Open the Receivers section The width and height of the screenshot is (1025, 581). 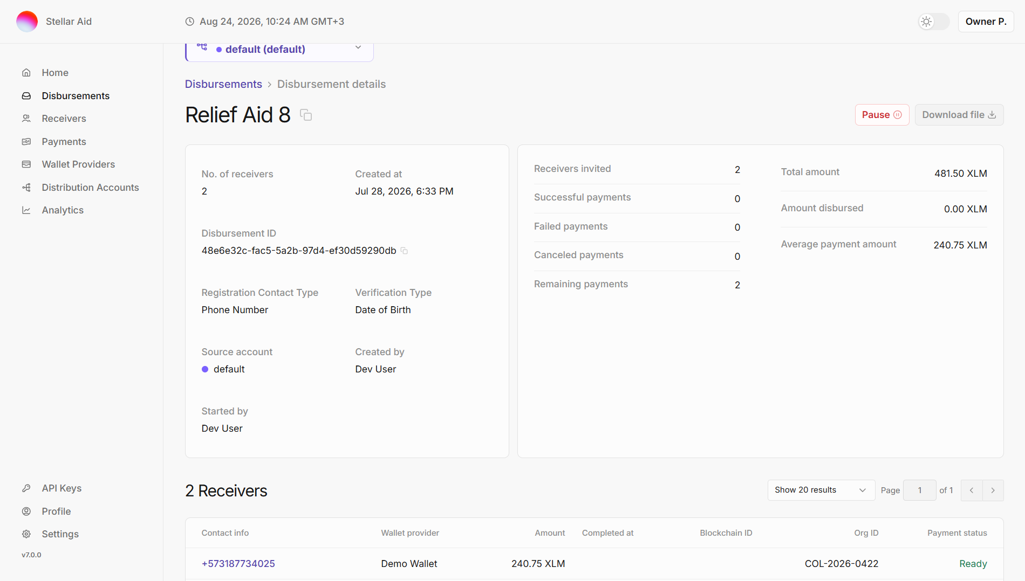point(64,119)
